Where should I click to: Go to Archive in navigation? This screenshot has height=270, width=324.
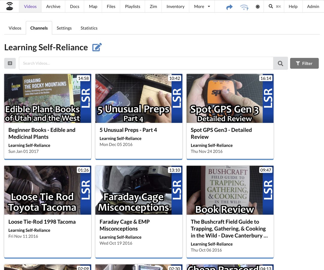(53, 6)
